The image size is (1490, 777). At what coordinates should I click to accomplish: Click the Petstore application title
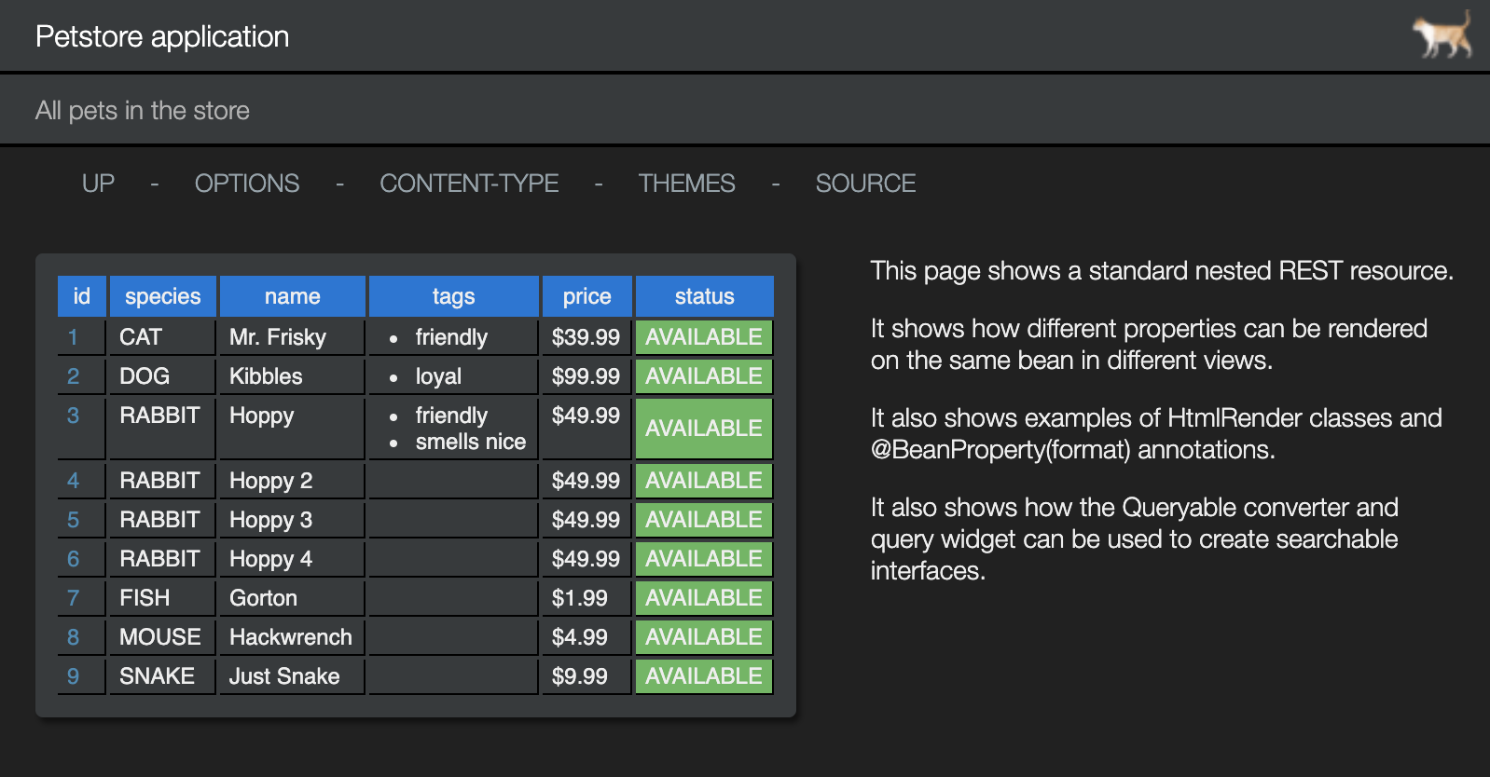[162, 36]
